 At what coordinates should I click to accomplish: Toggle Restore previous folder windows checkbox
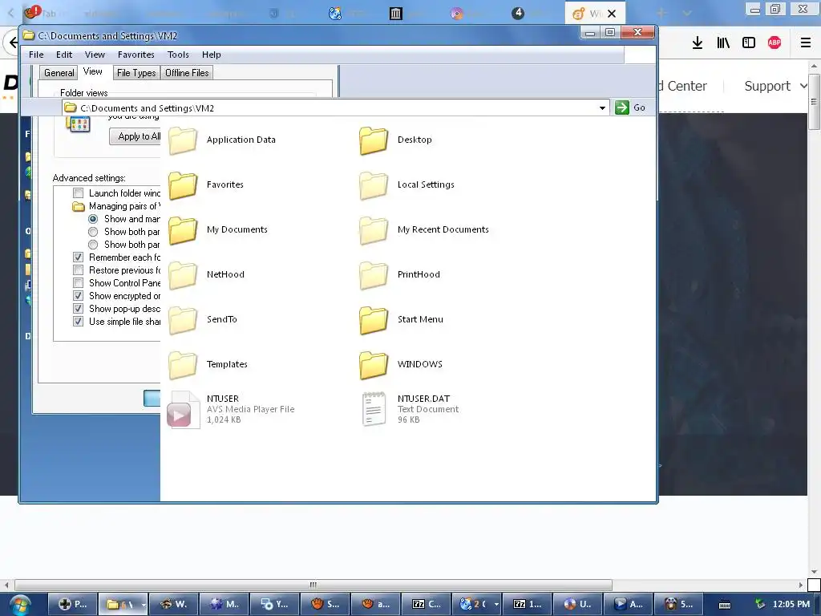(78, 270)
